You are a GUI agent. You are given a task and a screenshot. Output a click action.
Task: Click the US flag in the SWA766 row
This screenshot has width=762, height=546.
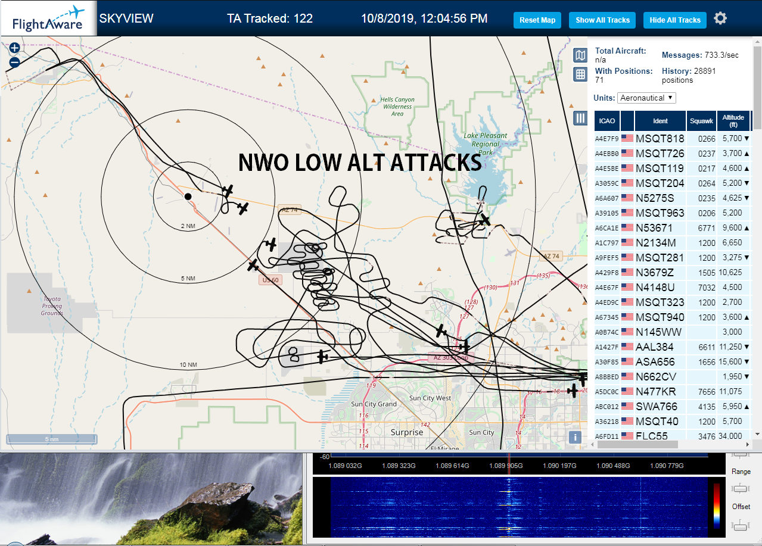[627, 406]
